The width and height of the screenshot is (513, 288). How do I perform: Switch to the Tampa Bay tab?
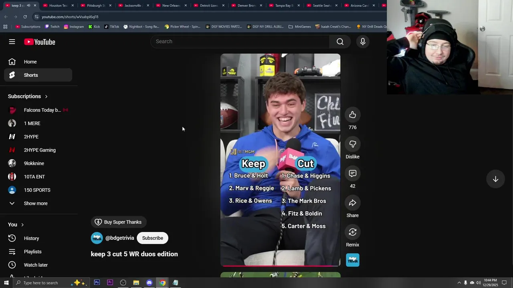[284, 6]
